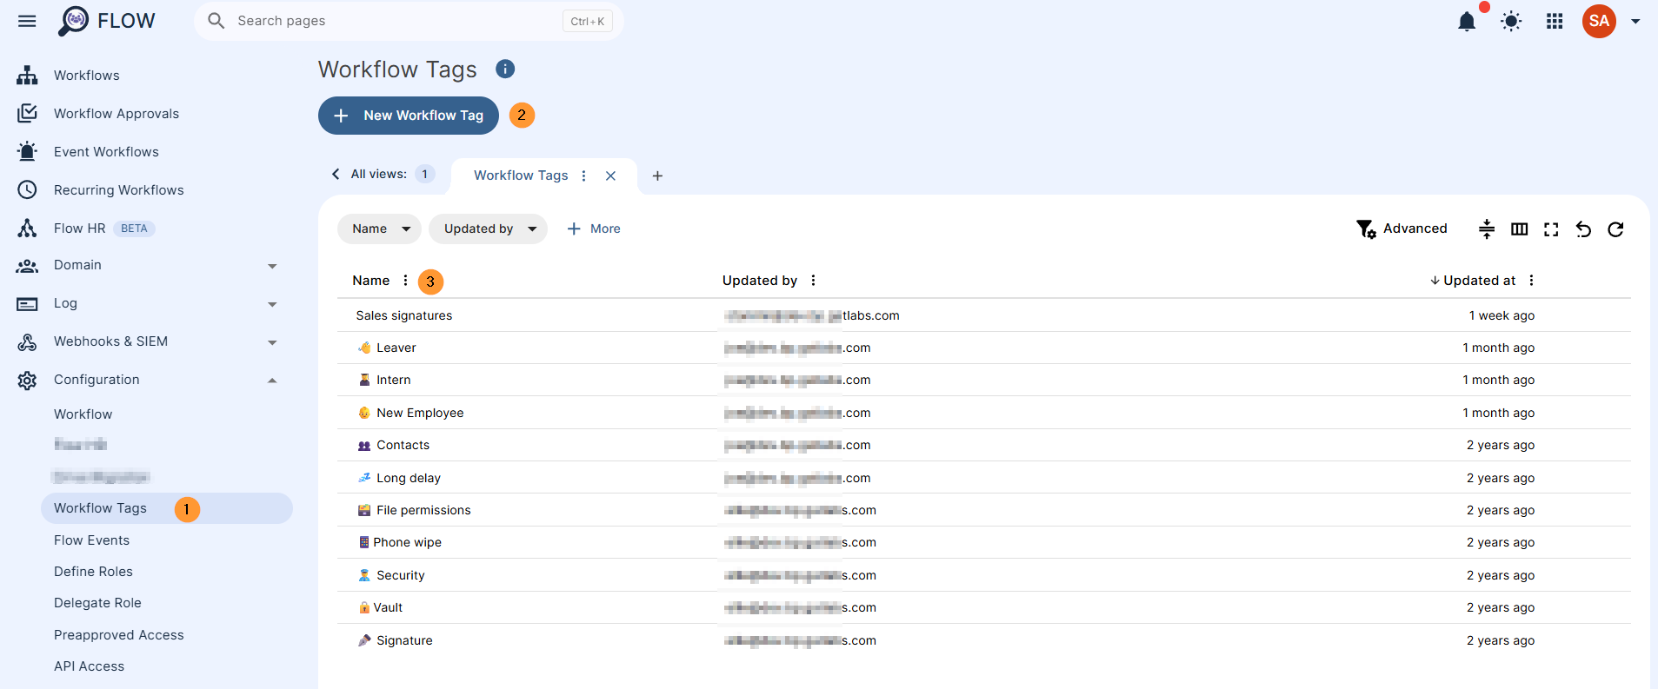Open Workflow Approvals in sidebar
The image size is (1658, 689).
coord(117,114)
